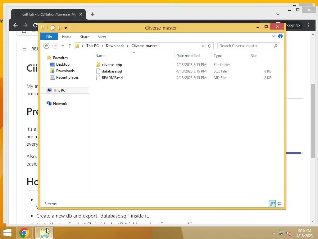318x239 pixels.
Task: Click SQL File type of database.sql
Action: pyautogui.click(x=220, y=71)
